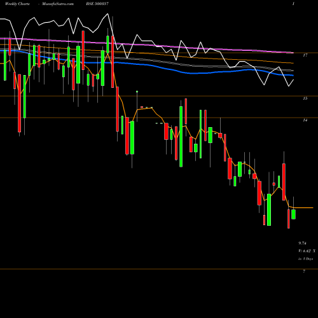Click the '9.74' price value
This screenshot has width=318, height=318.
302,243
